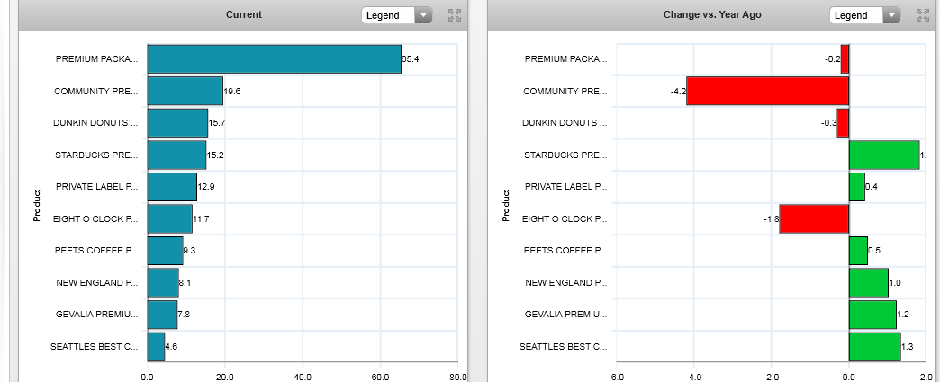Click the red COMMUNITY PRE... bar at -4.2
The height and width of the screenshot is (382, 940).
(767, 91)
